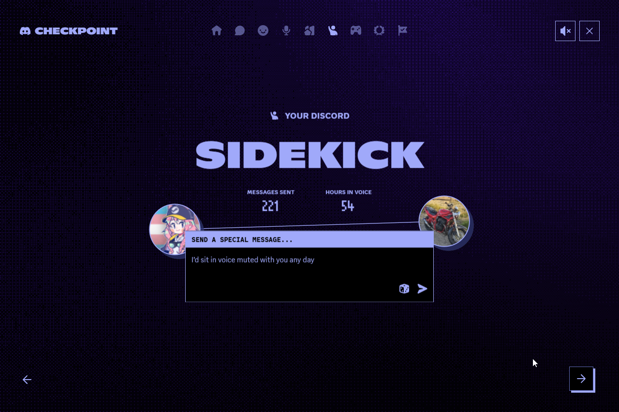
Task: Send the special message arrow
Action: [423, 289]
